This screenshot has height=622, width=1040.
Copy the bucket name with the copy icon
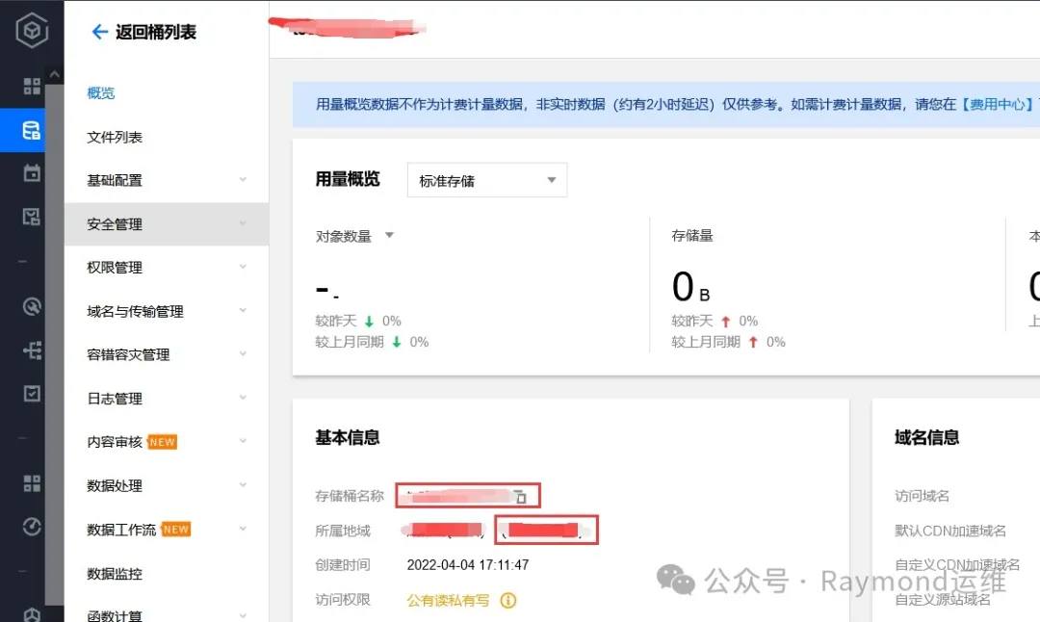pyautogui.click(x=521, y=497)
